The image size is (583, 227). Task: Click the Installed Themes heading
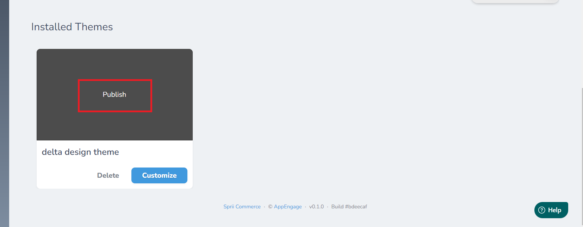(72, 27)
